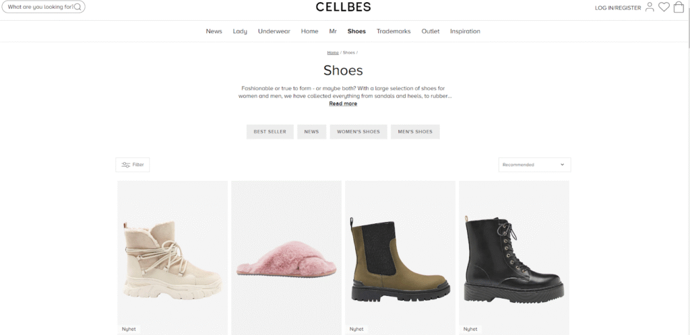
Task: Go to Home breadcrumb link
Action: pyautogui.click(x=333, y=52)
